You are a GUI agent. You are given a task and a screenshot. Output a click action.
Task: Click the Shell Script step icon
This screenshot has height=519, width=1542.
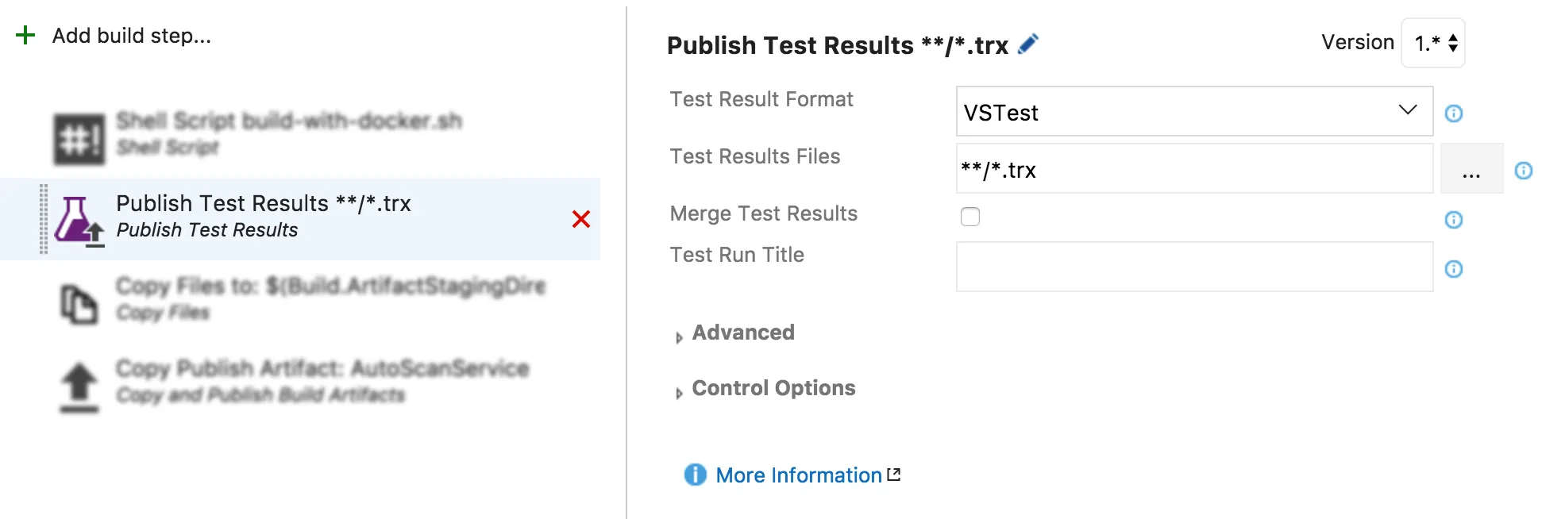79,139
